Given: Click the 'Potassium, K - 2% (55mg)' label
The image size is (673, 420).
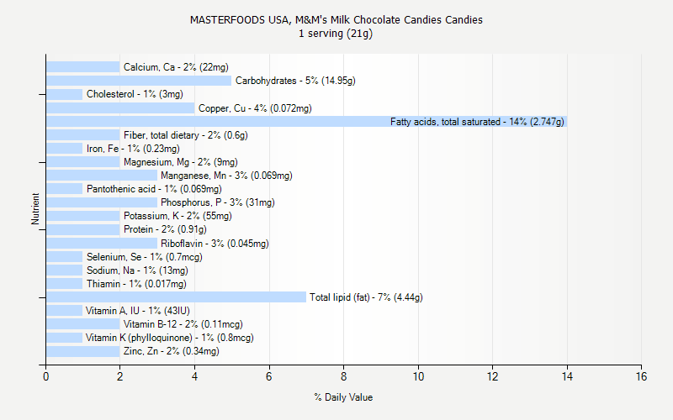Looking at the screenshot, I should [x=178, y=216].
